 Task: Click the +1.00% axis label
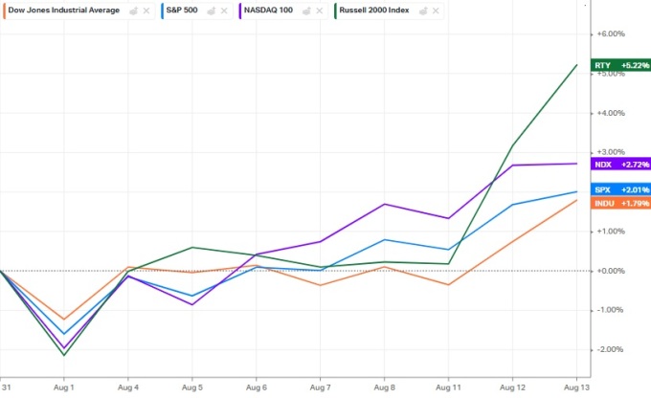[611, 232]
